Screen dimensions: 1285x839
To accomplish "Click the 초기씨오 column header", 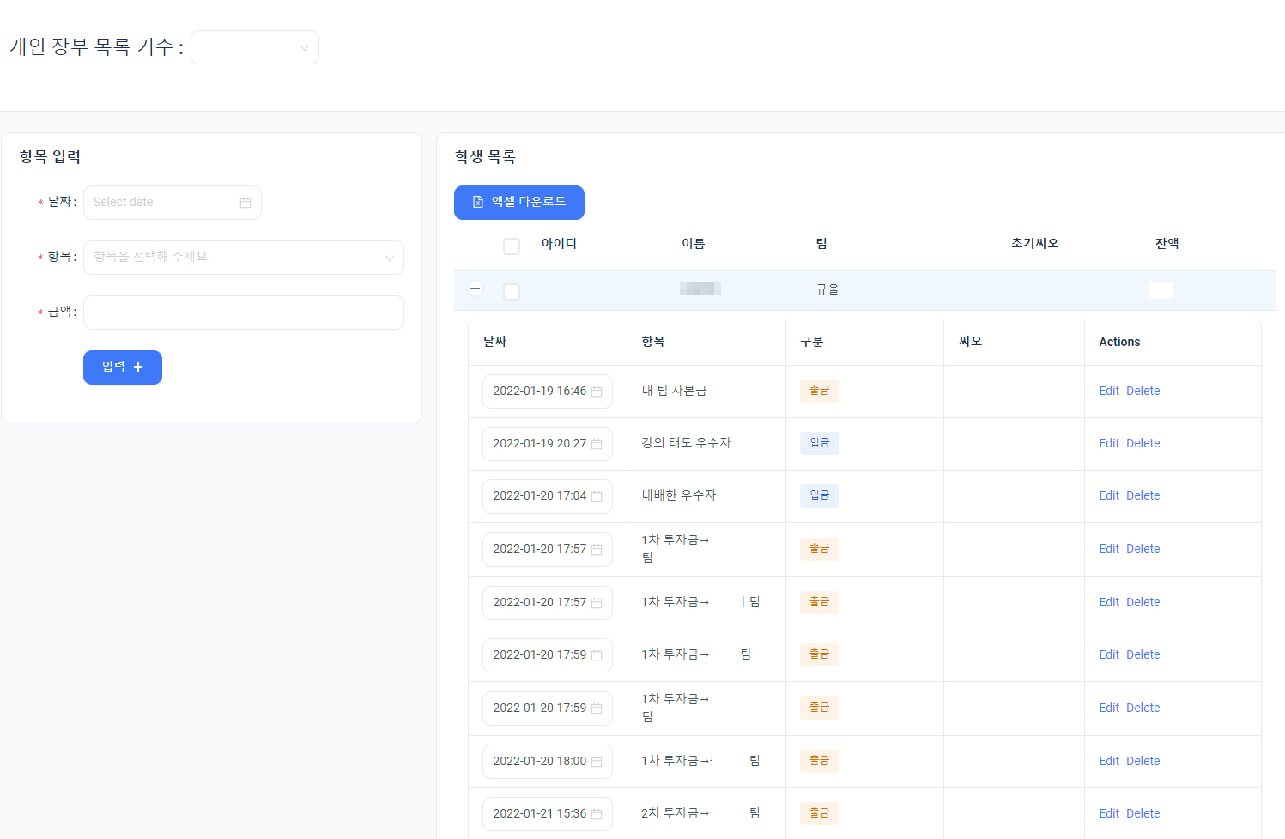I will click(x=1034, y=244).
